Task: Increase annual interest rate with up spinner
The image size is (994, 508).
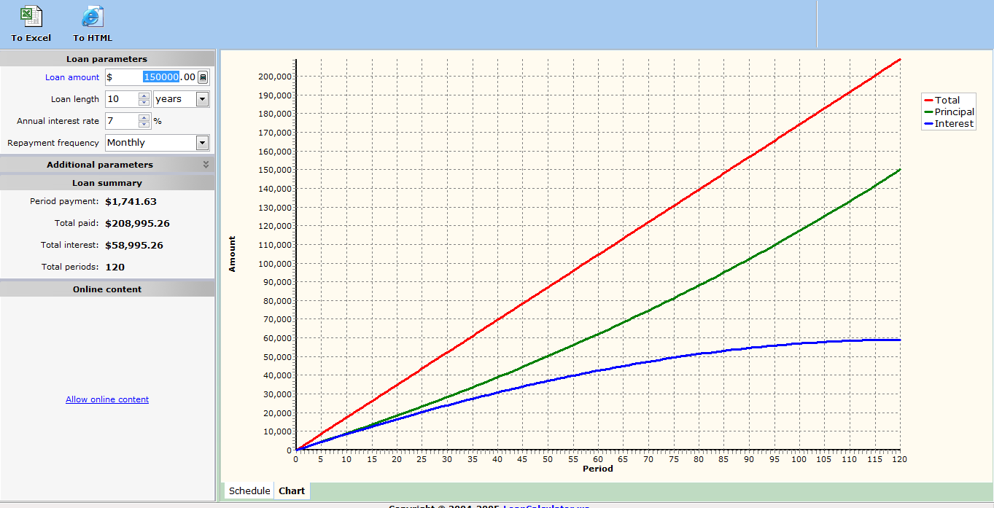Action: coord(144,117)
